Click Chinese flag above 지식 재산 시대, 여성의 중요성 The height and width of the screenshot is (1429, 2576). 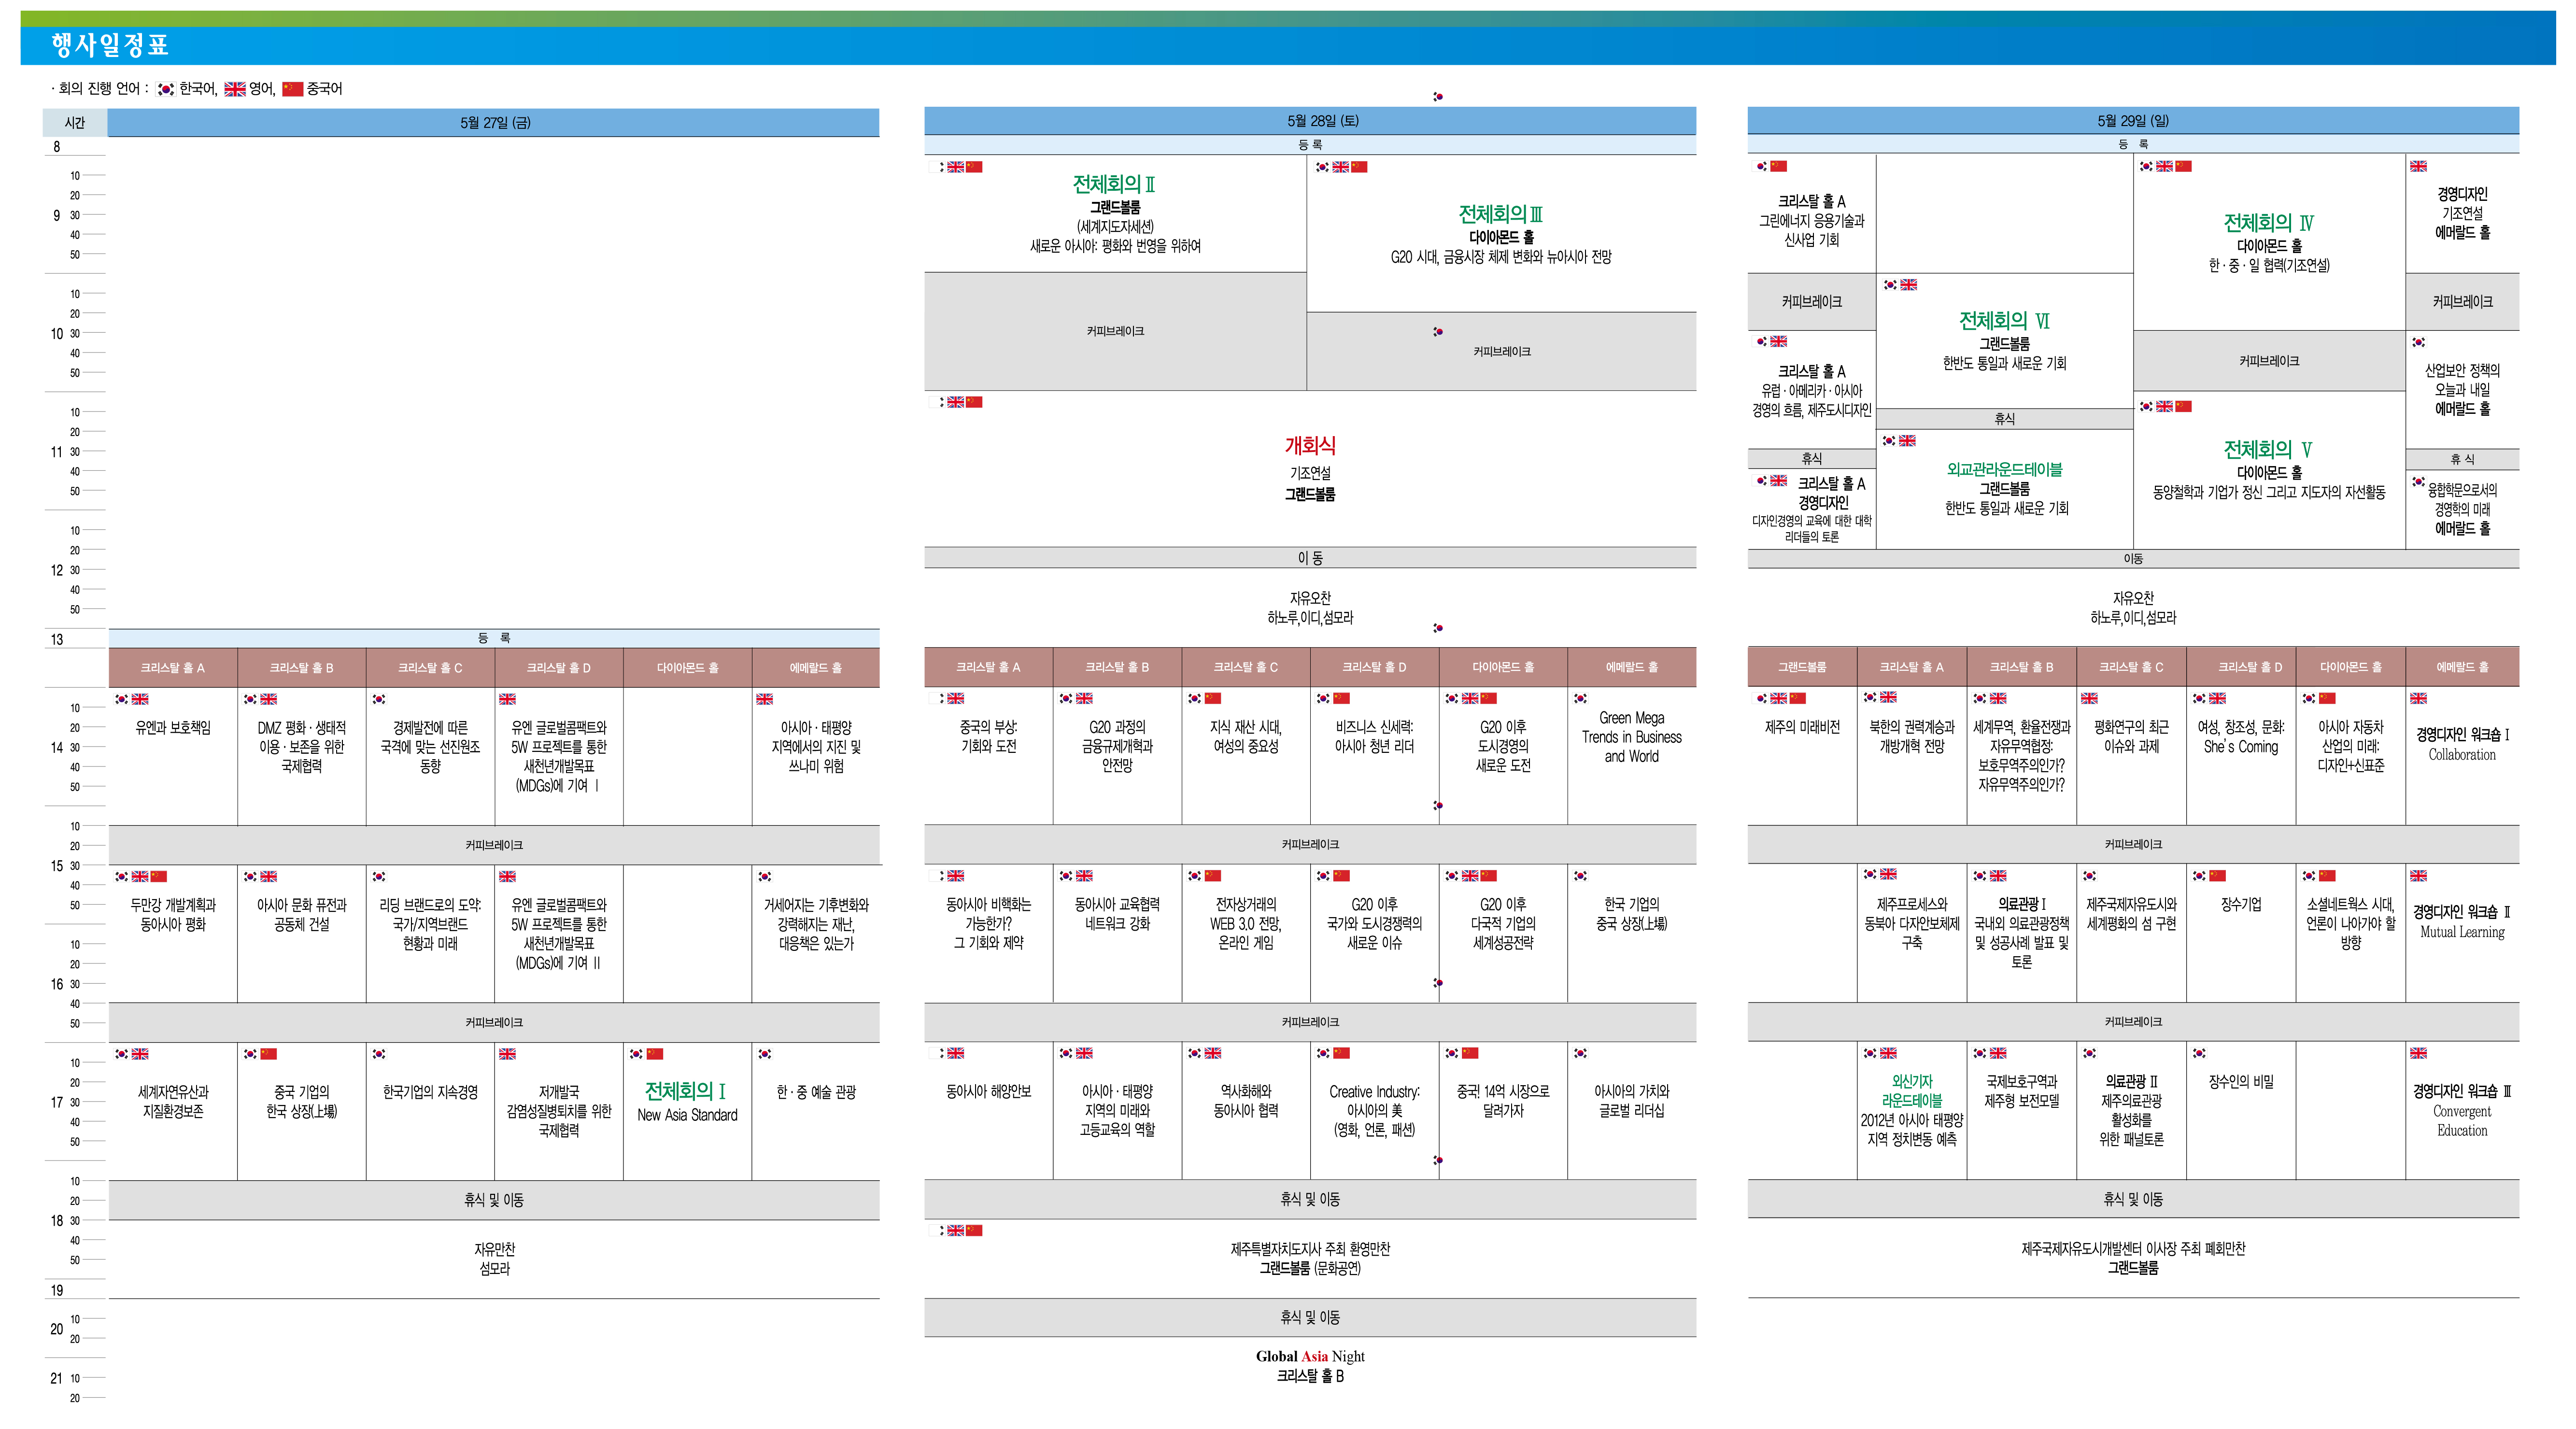coord(1213,698)
